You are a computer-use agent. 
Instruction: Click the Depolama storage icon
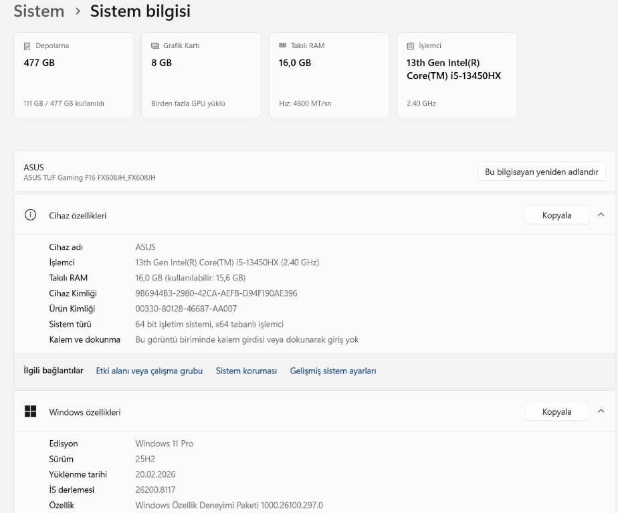(27, 46)
